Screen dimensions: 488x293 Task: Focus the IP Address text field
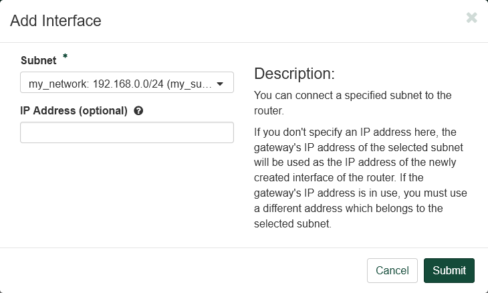(126, 132)
